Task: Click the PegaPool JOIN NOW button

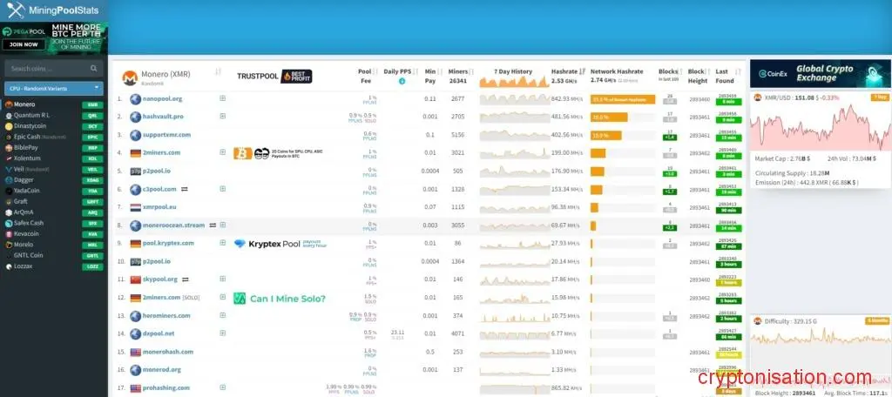Action: click(24, 44)
